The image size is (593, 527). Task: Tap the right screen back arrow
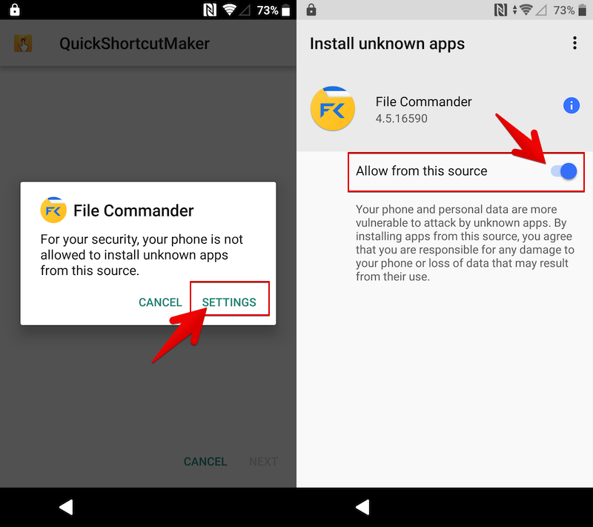tap(363, 507)
